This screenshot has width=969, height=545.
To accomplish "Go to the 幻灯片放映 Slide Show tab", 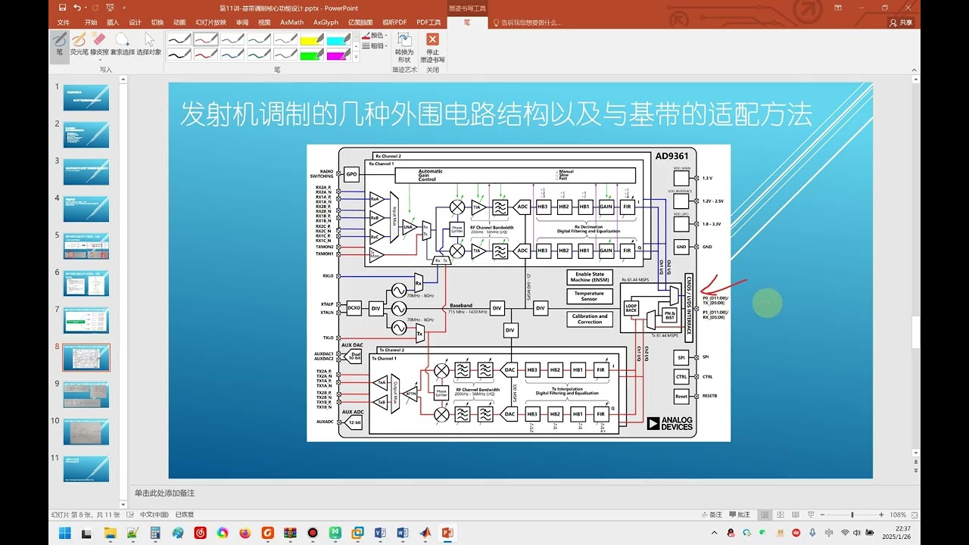I will pyautogui.click(x=210, y=23).
